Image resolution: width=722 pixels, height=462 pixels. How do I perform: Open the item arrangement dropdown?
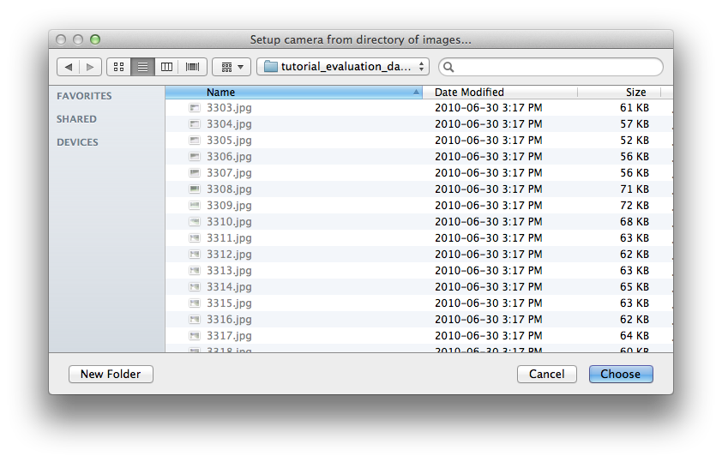[x=232, y=67]
